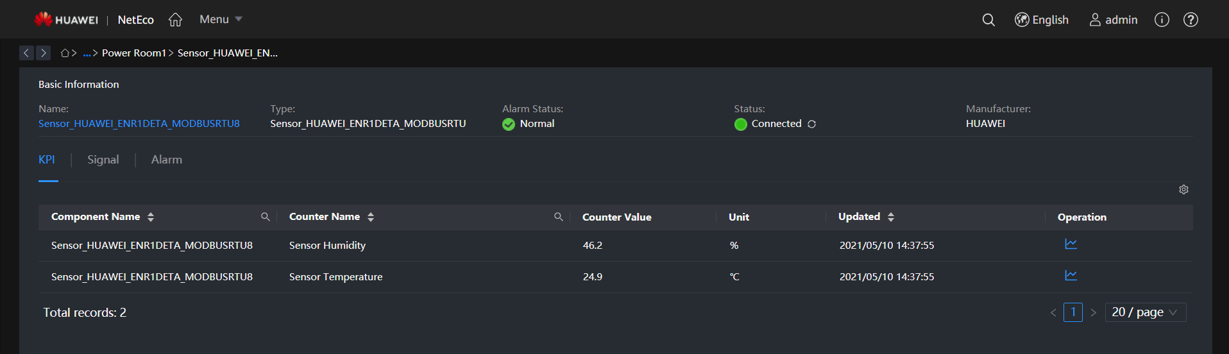Switch to the Alarm tab

click(x=167, y=160)
